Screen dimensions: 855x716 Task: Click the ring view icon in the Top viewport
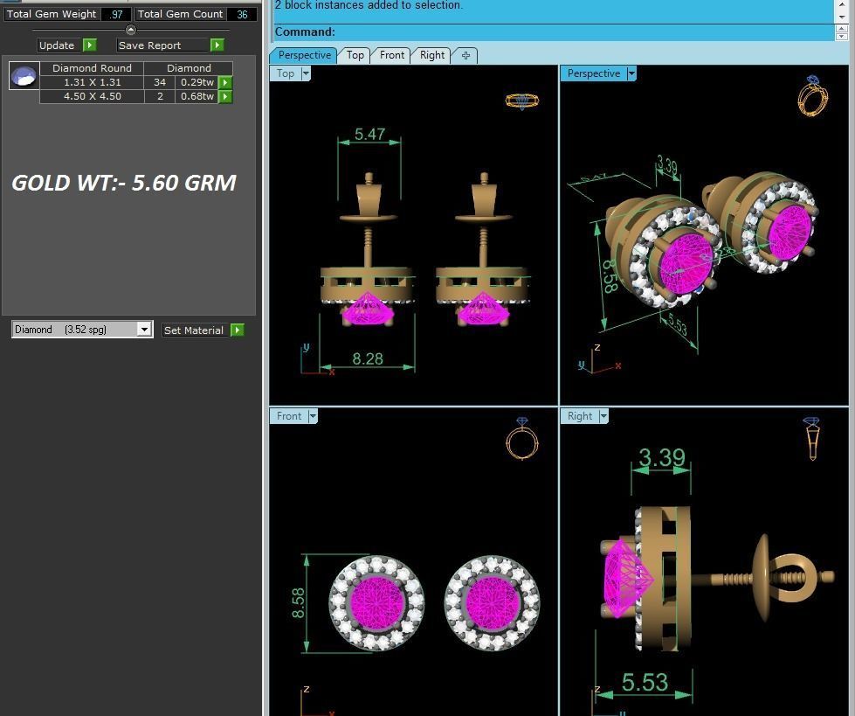pyautogui.click(x=522, y=101)
